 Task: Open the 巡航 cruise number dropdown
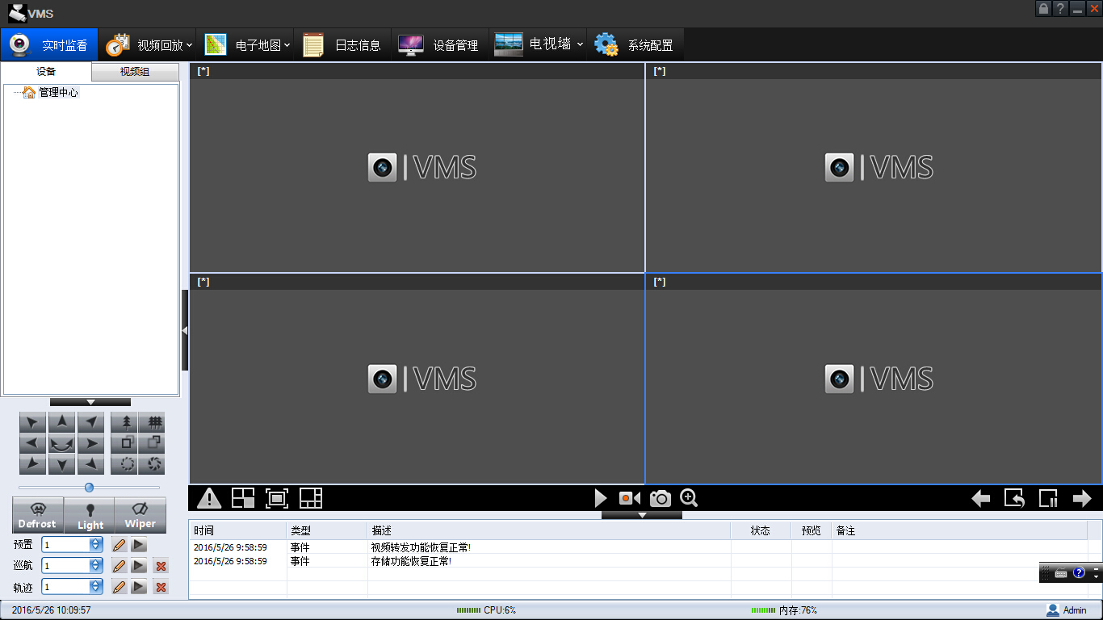tap(96, 566)
